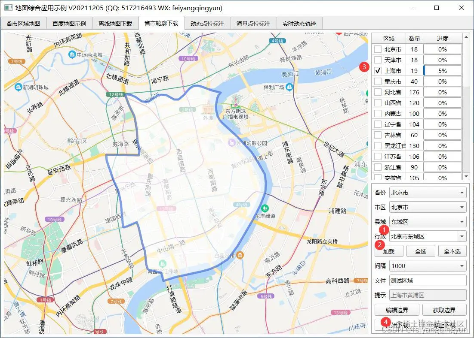Click the 编辑边界 button

point(397,310)
